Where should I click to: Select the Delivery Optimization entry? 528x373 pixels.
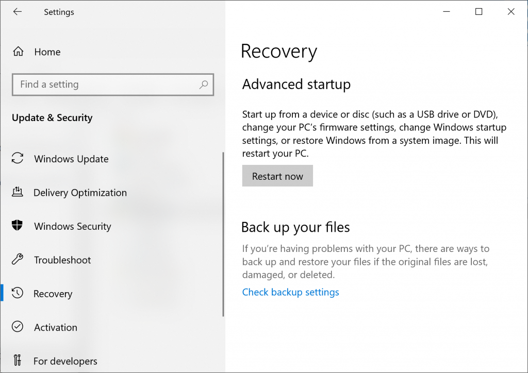(80, 192)
